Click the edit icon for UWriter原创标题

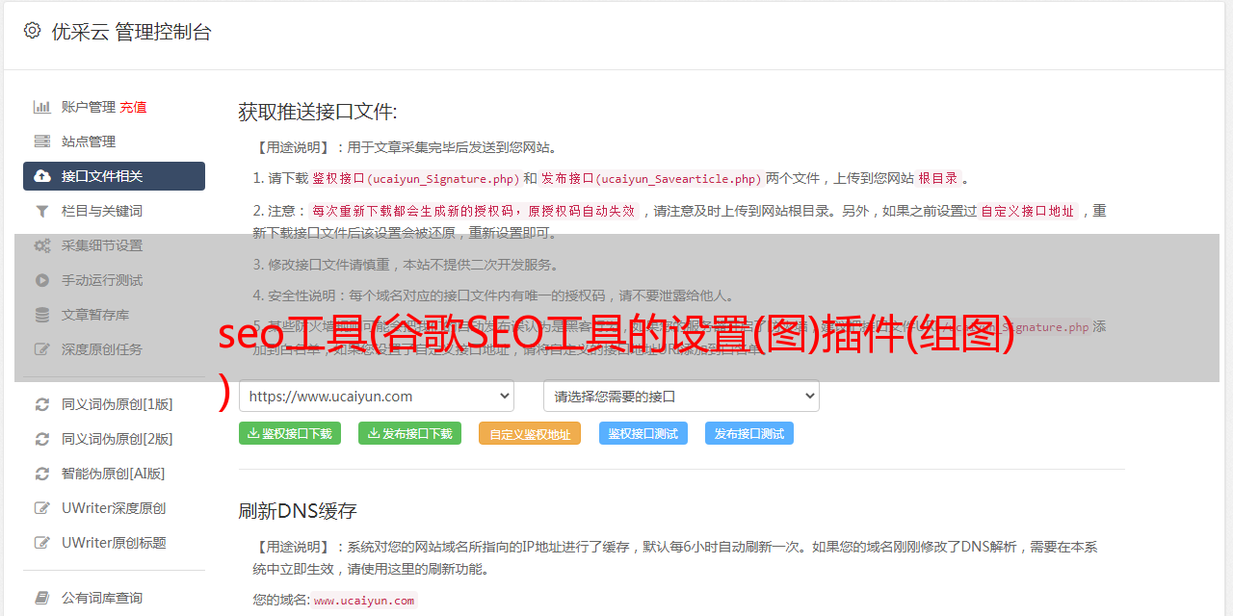coord(42,543)
